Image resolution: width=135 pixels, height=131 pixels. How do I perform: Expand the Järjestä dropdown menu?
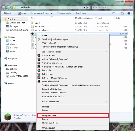[x=8, y=13]
